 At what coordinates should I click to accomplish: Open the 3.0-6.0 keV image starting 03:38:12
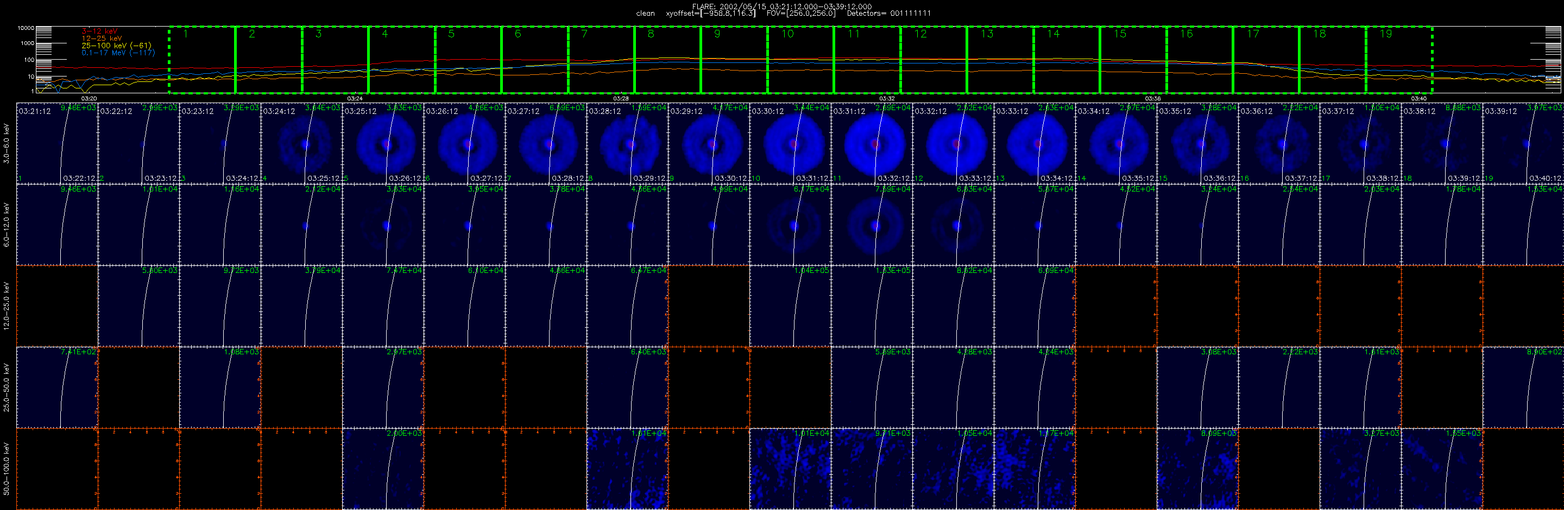click(x=1442, y=143)
